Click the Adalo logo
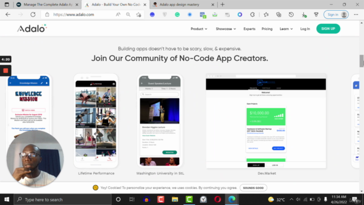Screen dimensions: 364x205 click(x=32, y=28)
